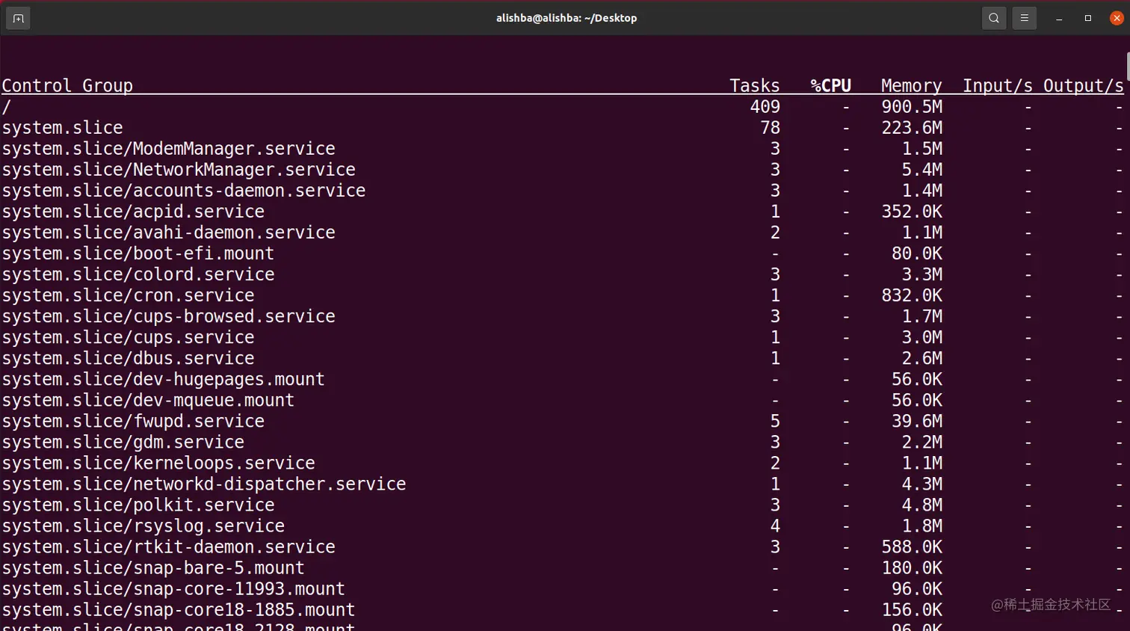This screenshot has height=631, width=1130.
Task: Select system.slice/fwupd.service row
Action: [562, 421]
